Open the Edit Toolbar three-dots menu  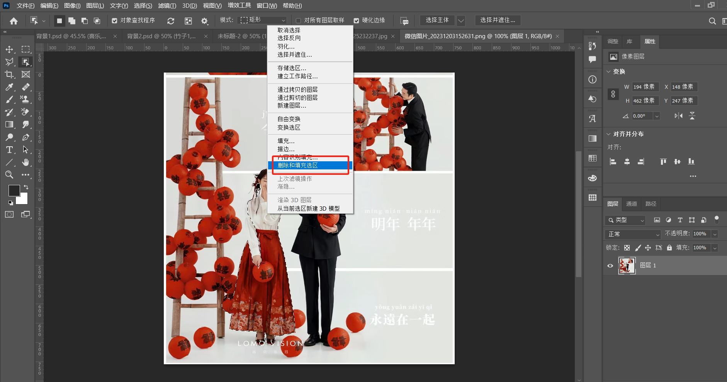click(x=25, y=175)
